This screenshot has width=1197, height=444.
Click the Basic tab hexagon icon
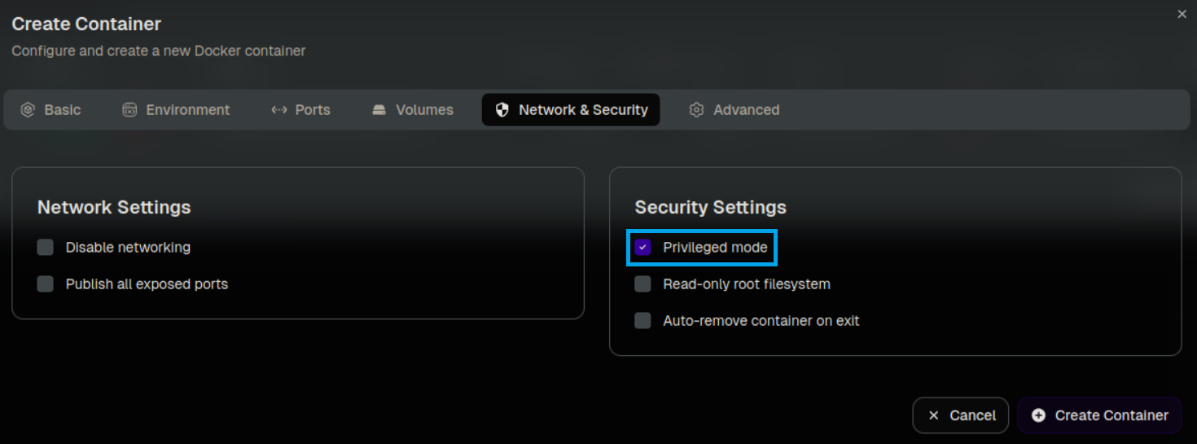coord(28,110)
